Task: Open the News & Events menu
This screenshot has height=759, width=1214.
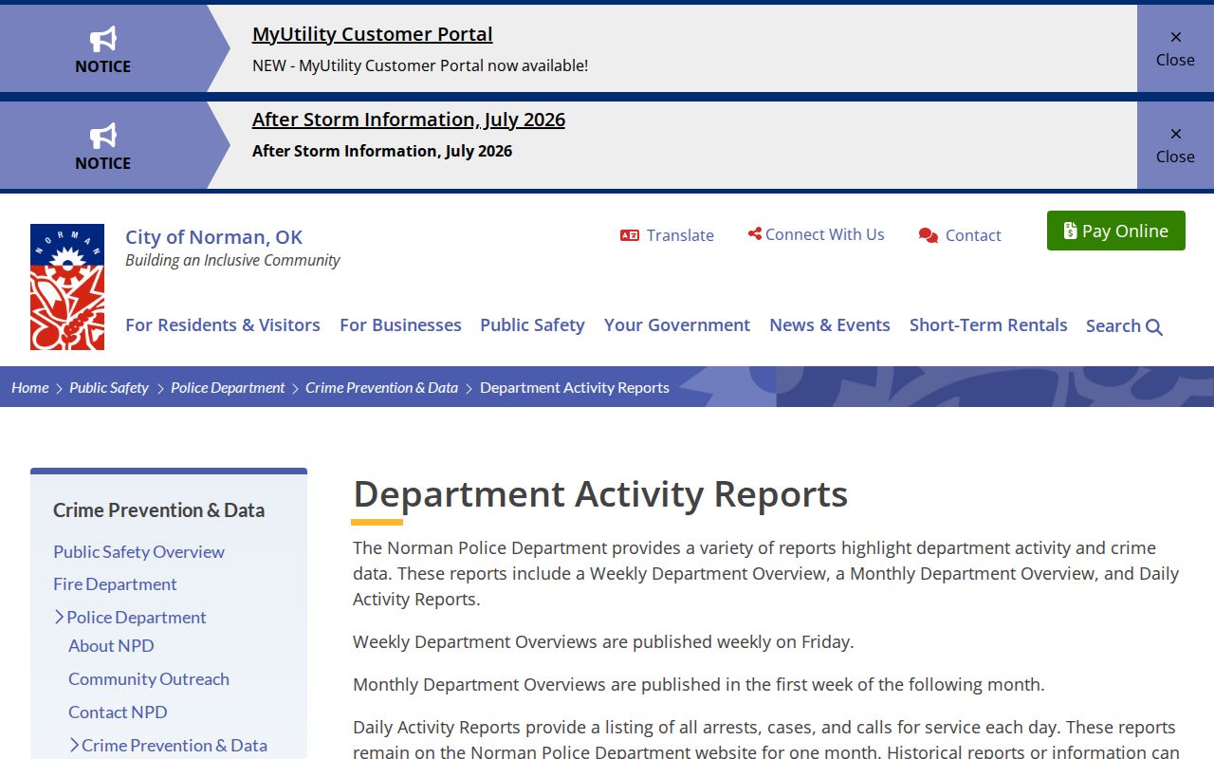Action: point(830,324)
